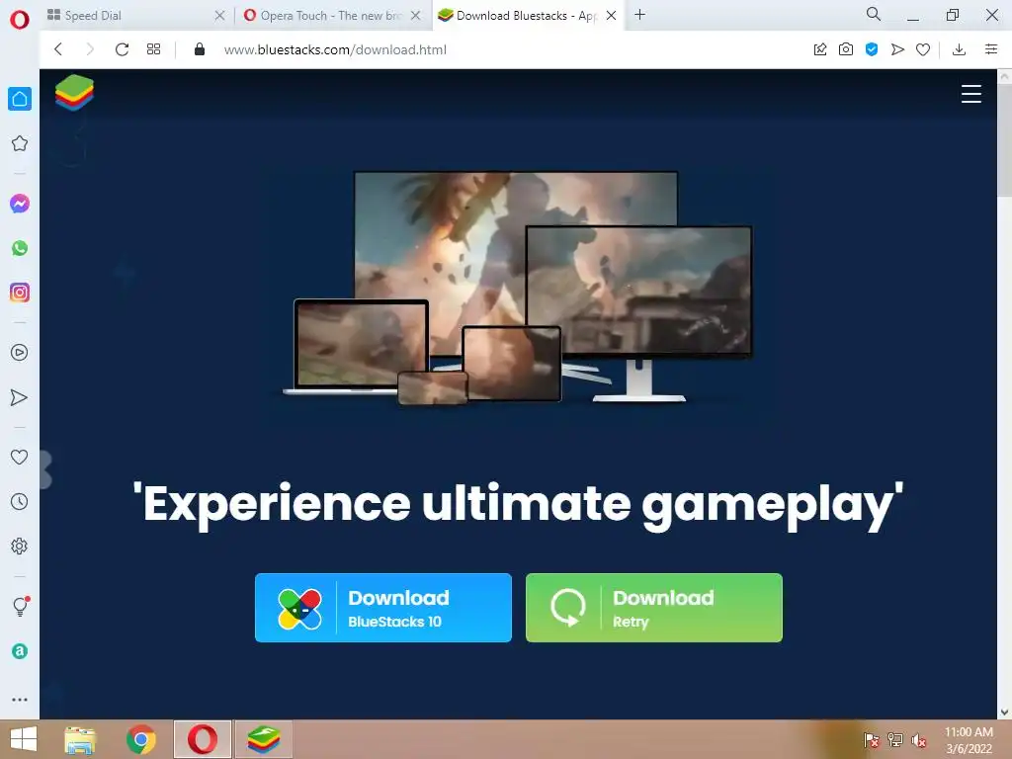Open WhatsApp in sidebar
The image size is (1012, 759).
(20, 248)
